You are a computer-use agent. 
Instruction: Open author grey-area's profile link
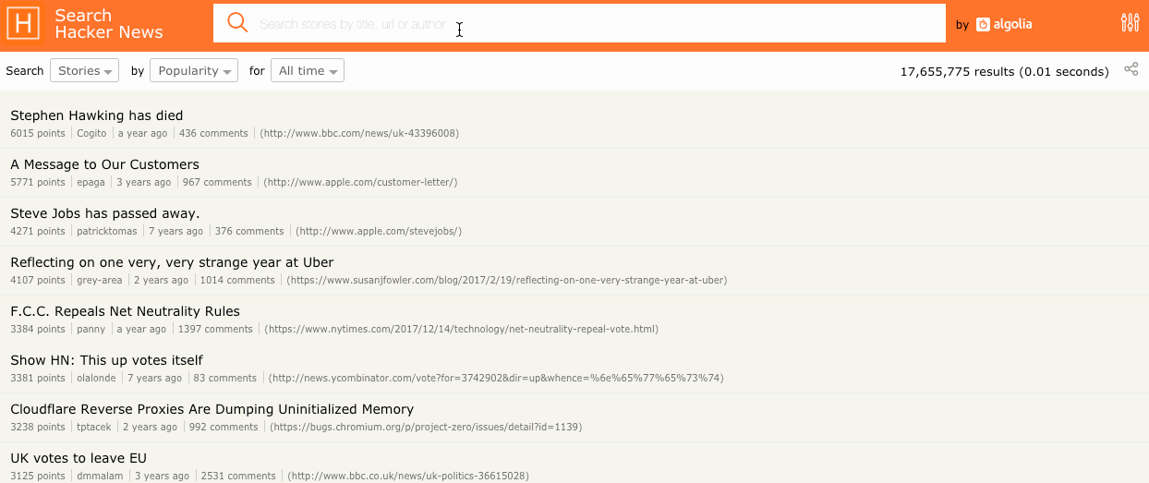pos(99,280)
